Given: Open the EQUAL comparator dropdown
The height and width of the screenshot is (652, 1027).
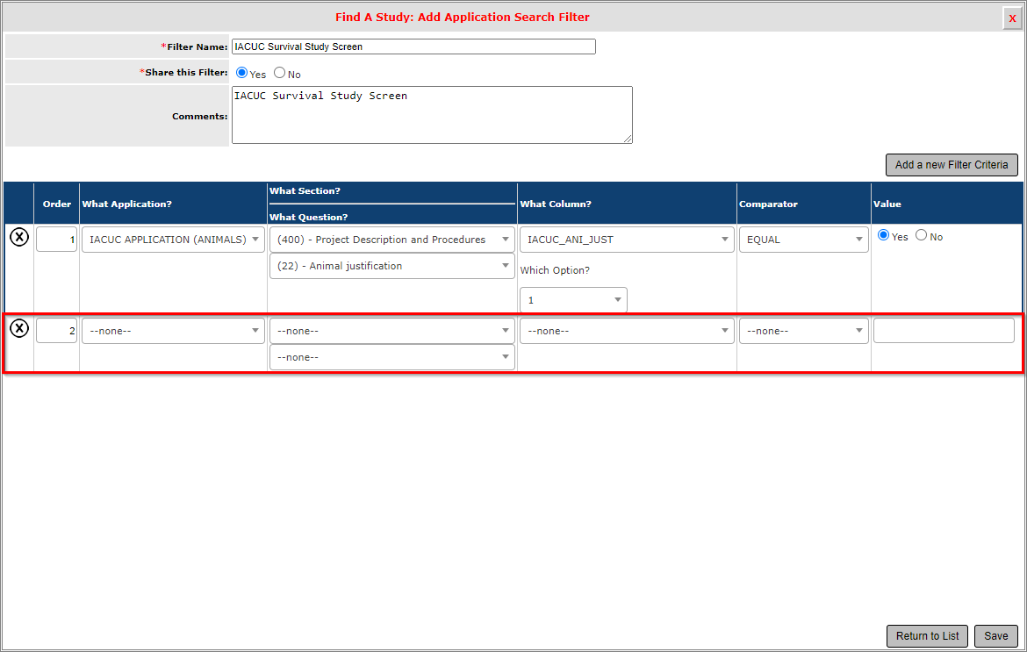Looking at the screenshot, I should tap(804, 240).
